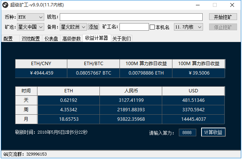Go to the 仪表盘 tab
The width and height of the screenshot is (242, 159).
click(51, 39)
